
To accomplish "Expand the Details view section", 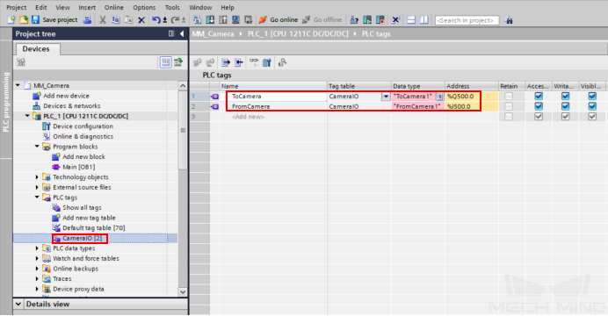I will (18, 304).
